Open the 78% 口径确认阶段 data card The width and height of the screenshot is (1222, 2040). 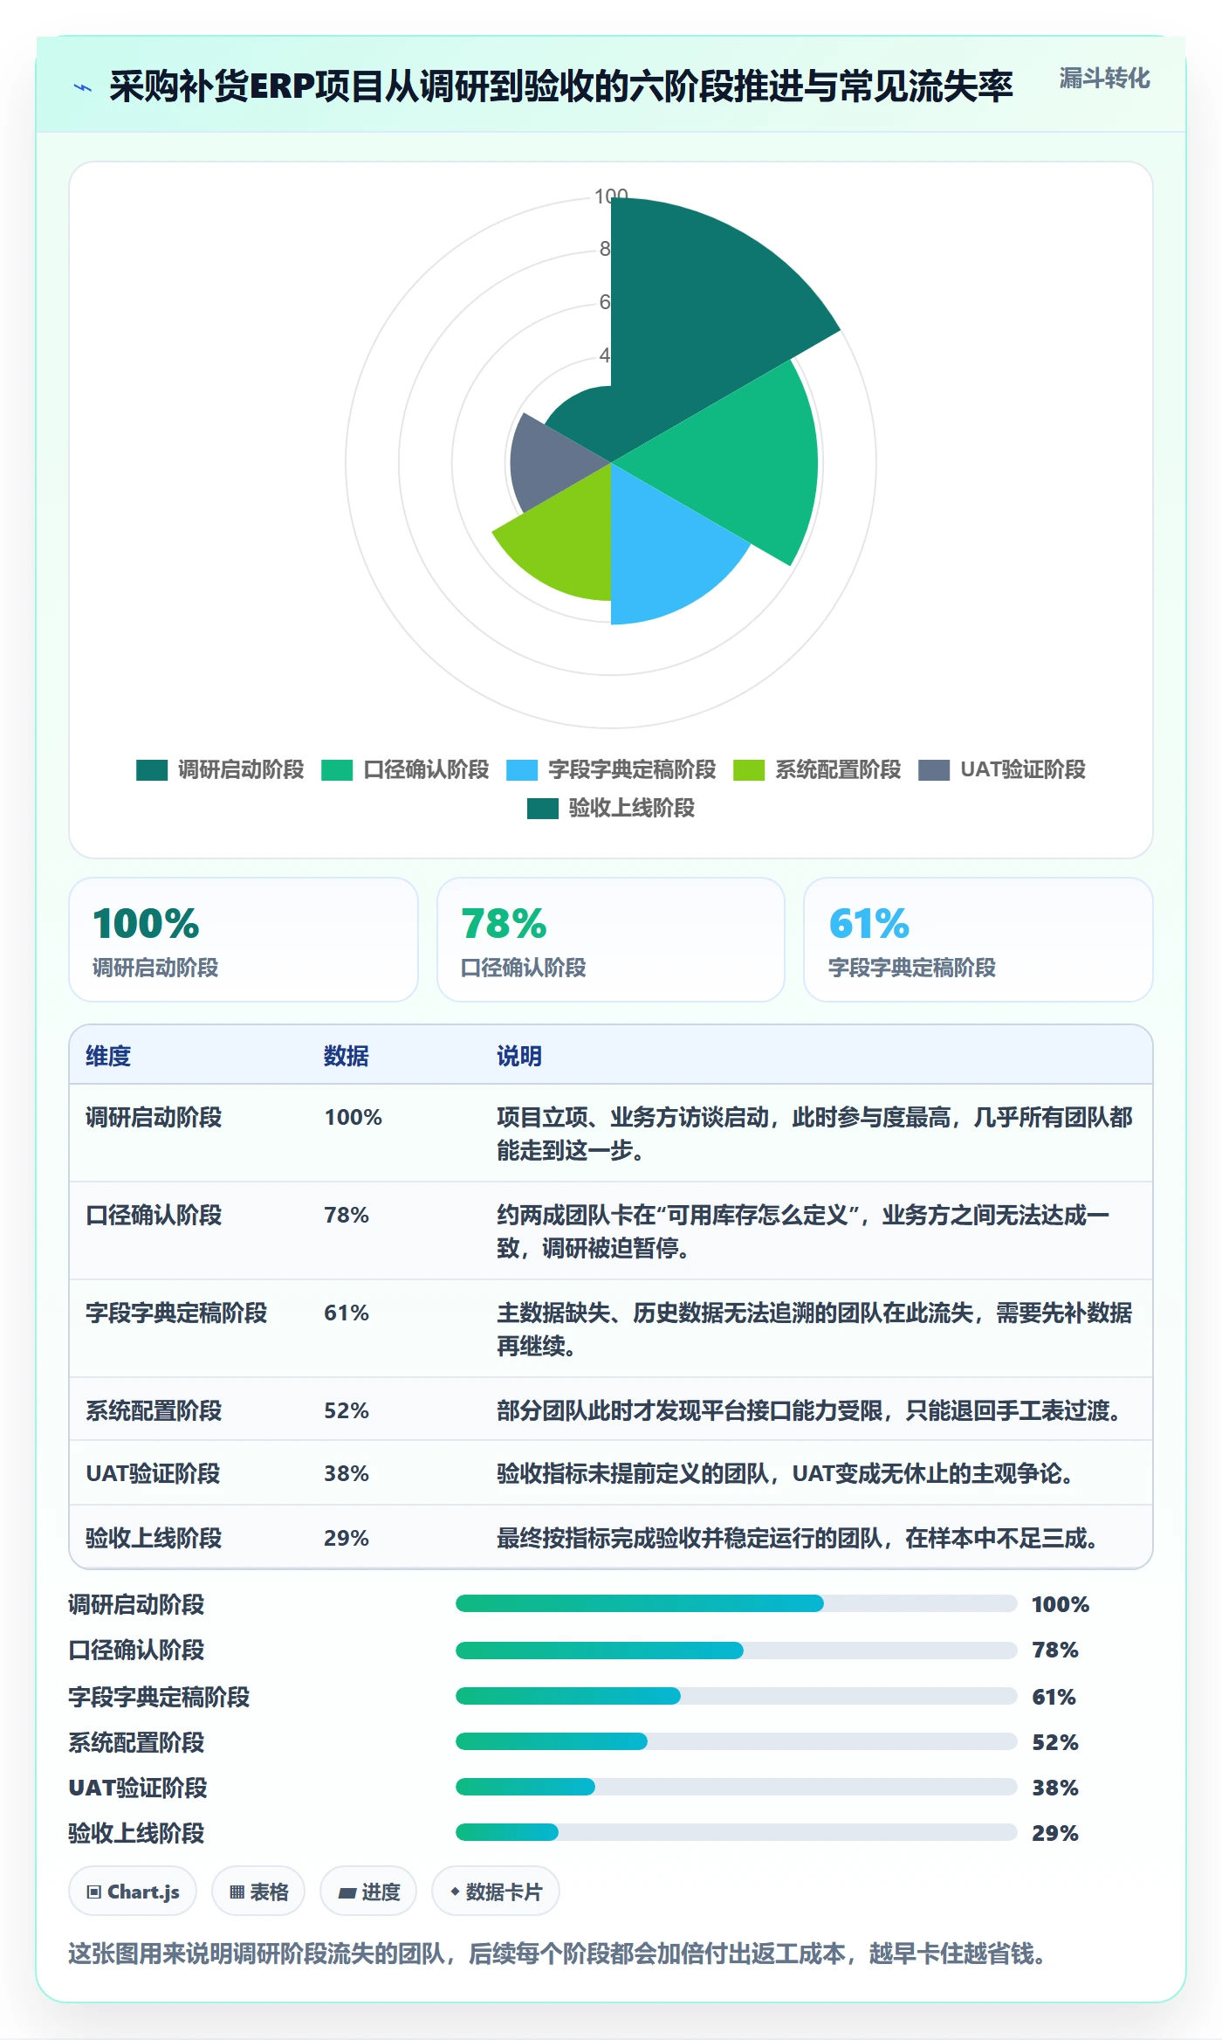pos(611,940)
